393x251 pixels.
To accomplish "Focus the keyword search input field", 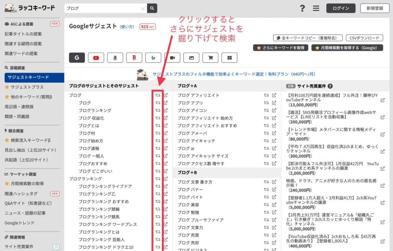I will click(102, 8).
